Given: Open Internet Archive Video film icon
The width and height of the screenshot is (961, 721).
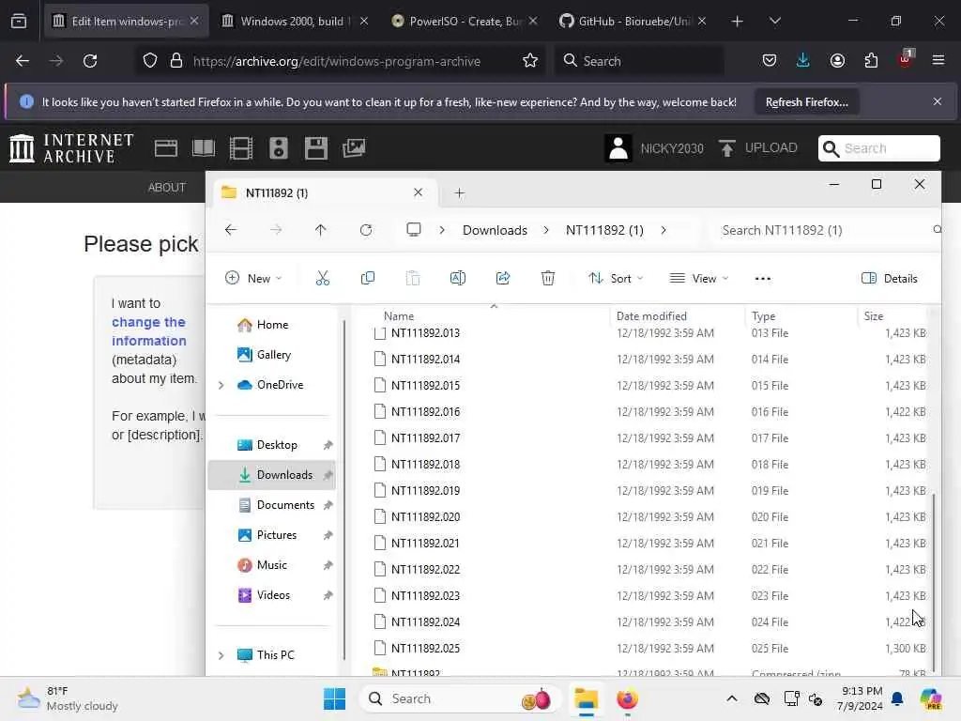Looking at the screenshot, I should [x=241, y=148].
